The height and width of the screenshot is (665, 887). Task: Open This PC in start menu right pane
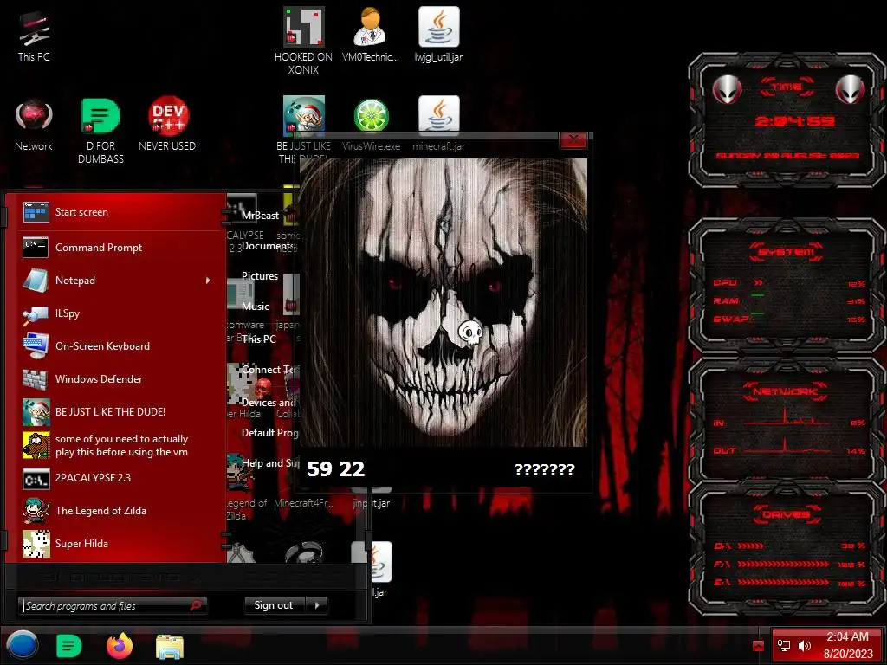click(258, 339)
